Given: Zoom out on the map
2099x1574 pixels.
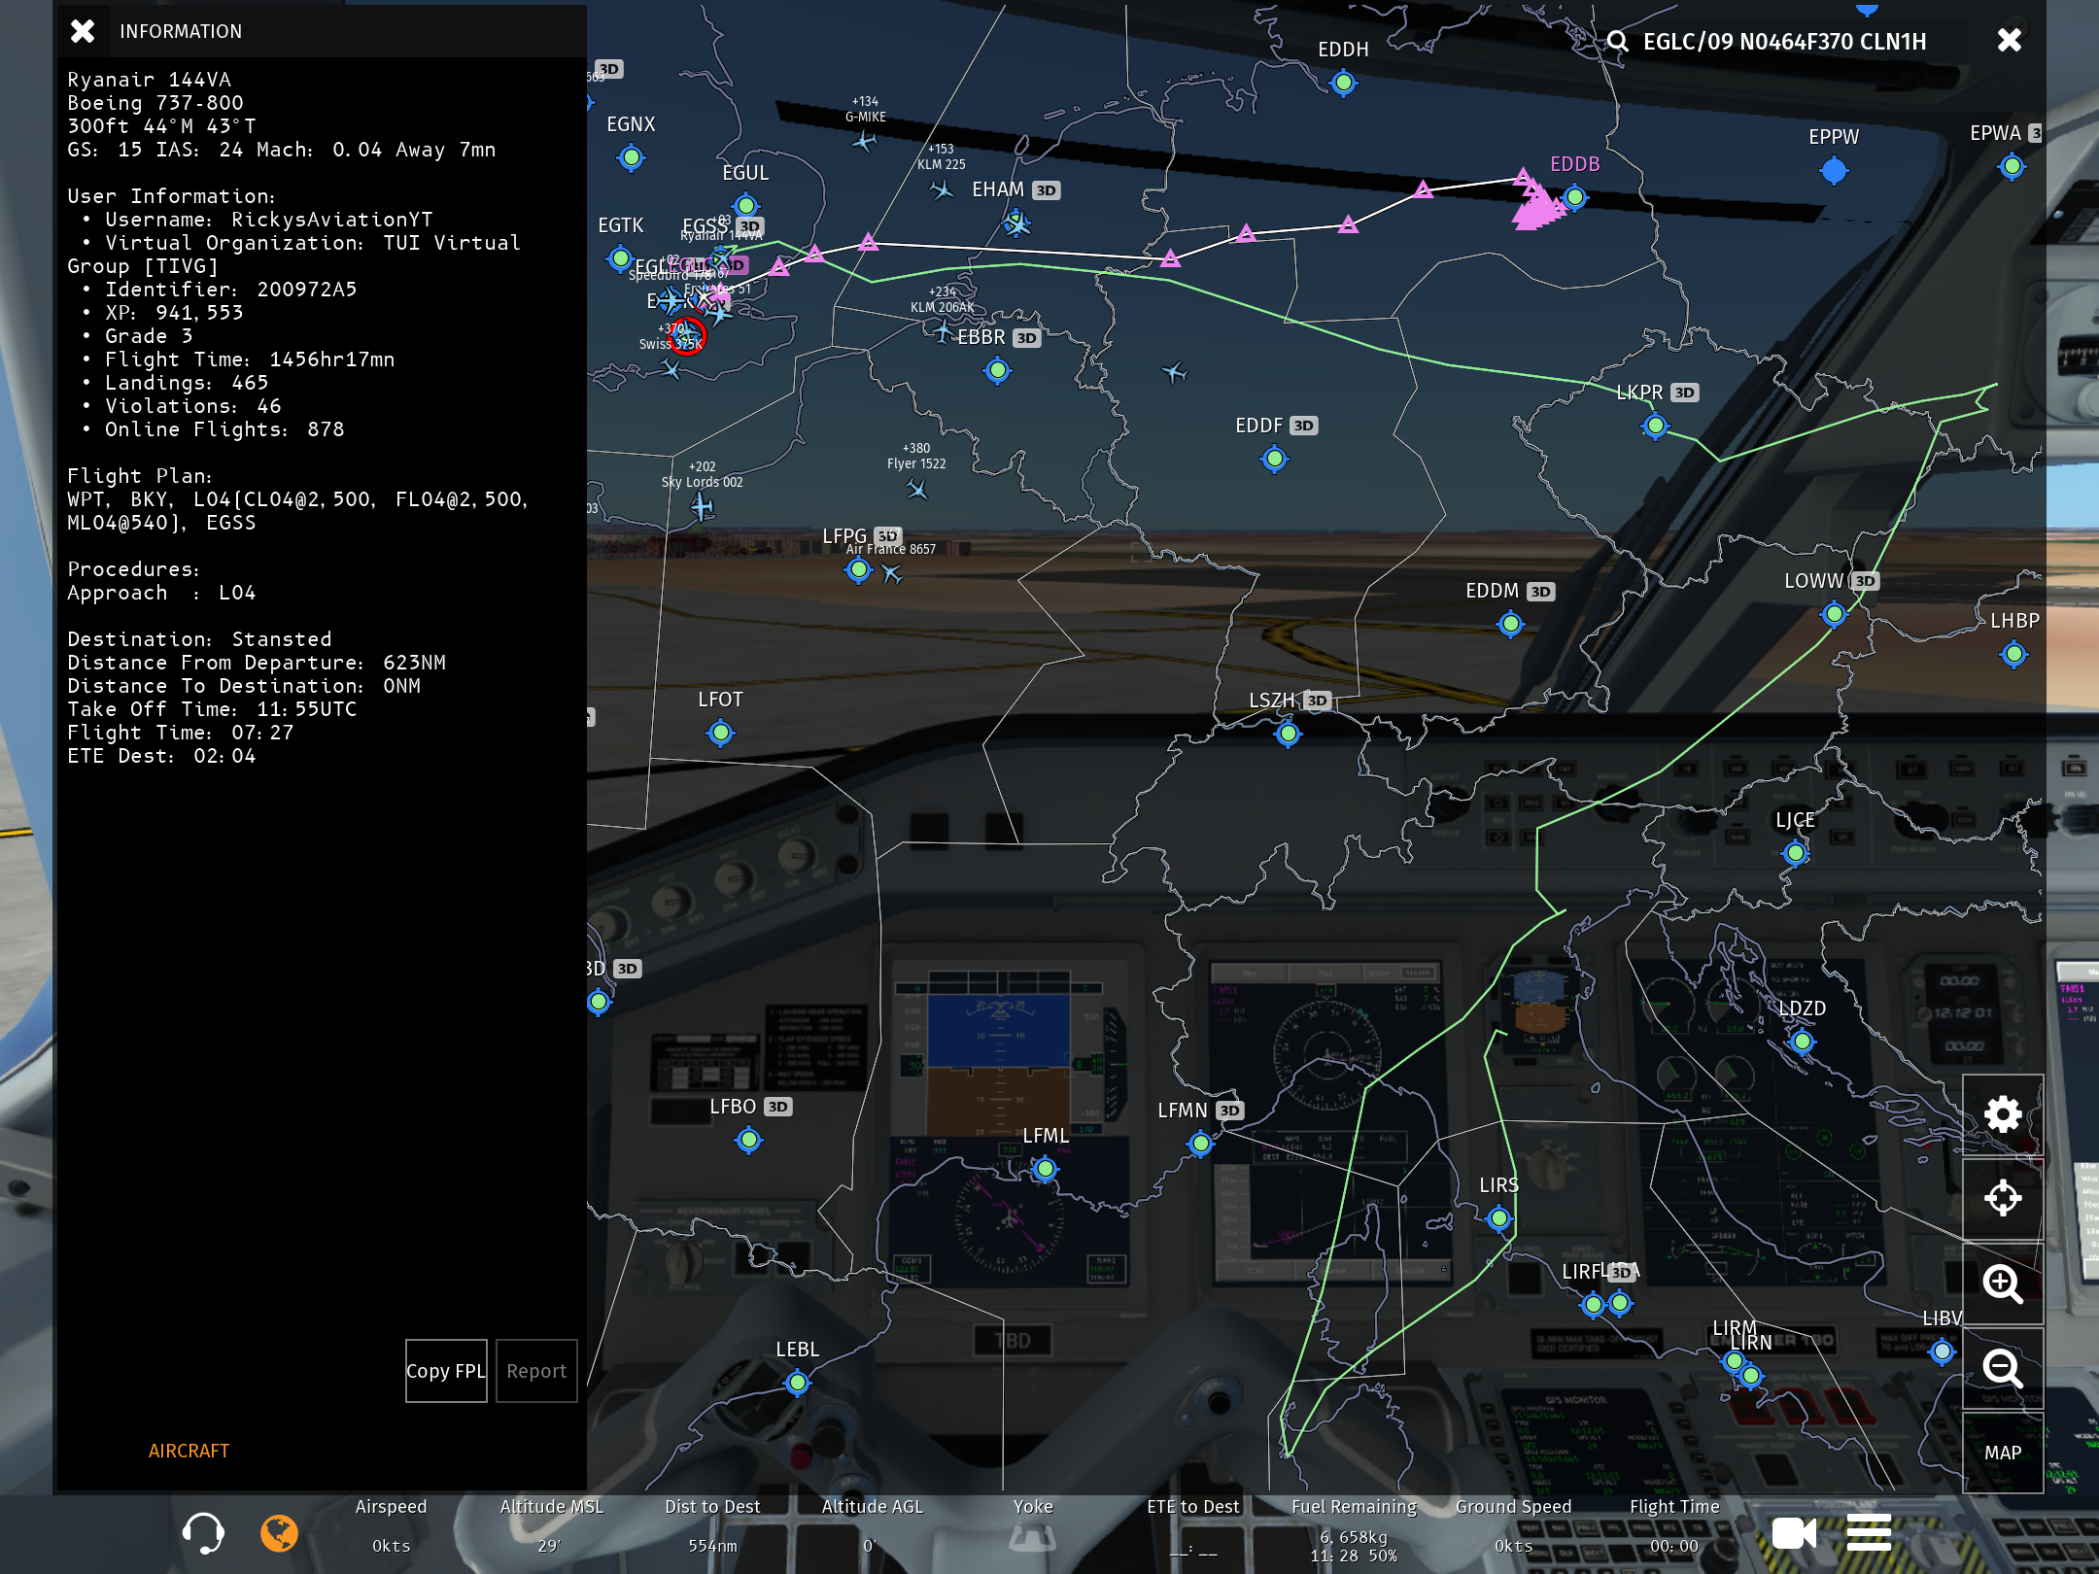Looking at the screenshot, I should tap(2002, 1368).
